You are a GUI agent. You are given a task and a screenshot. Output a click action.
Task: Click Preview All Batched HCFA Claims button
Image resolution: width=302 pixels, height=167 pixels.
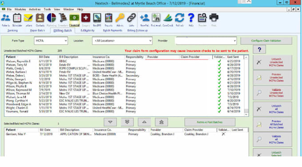click(272, 124)
